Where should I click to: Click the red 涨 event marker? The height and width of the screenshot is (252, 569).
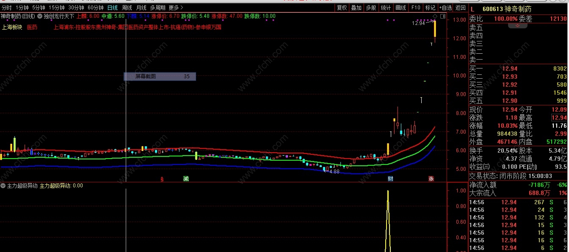[431, 179]
